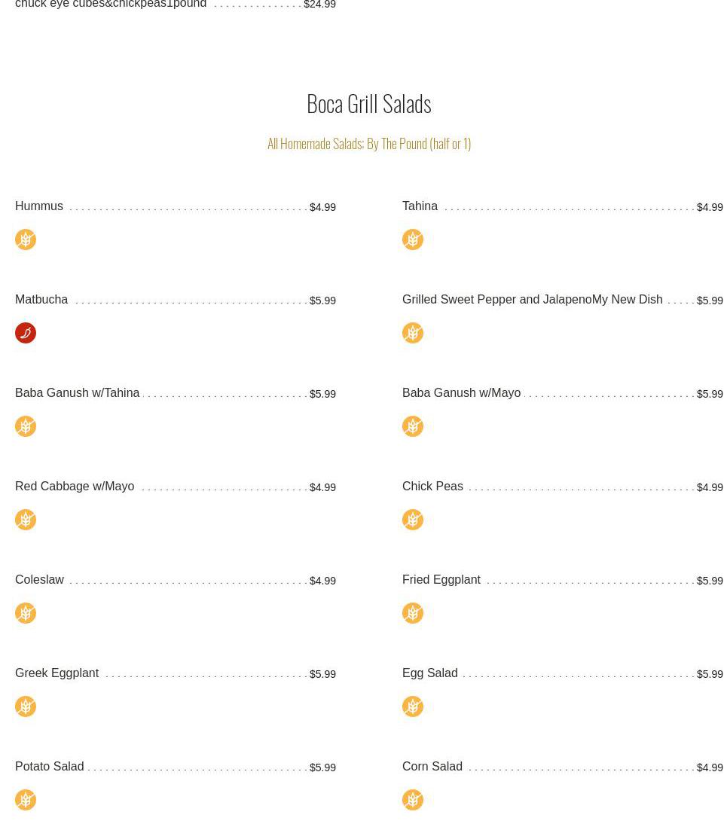The height and width of the screenshot is (830, 727).
Task: Select the Matbucha menu item name
Action: [41, 300]
